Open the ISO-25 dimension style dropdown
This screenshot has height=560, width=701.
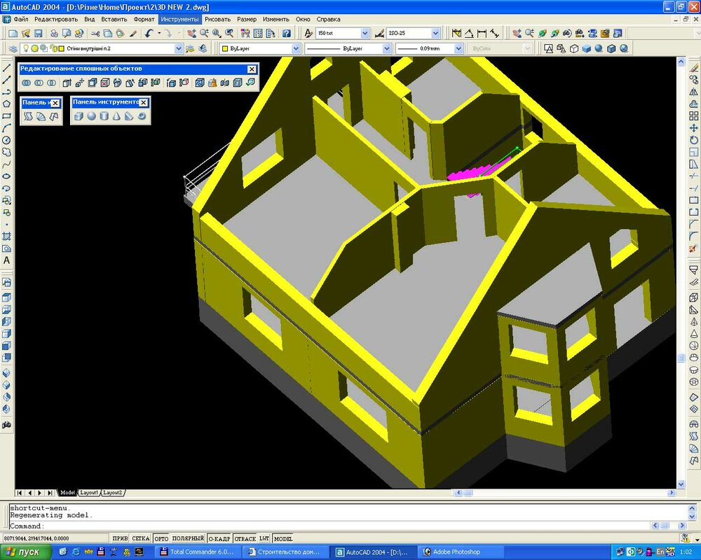pos(435,33)
